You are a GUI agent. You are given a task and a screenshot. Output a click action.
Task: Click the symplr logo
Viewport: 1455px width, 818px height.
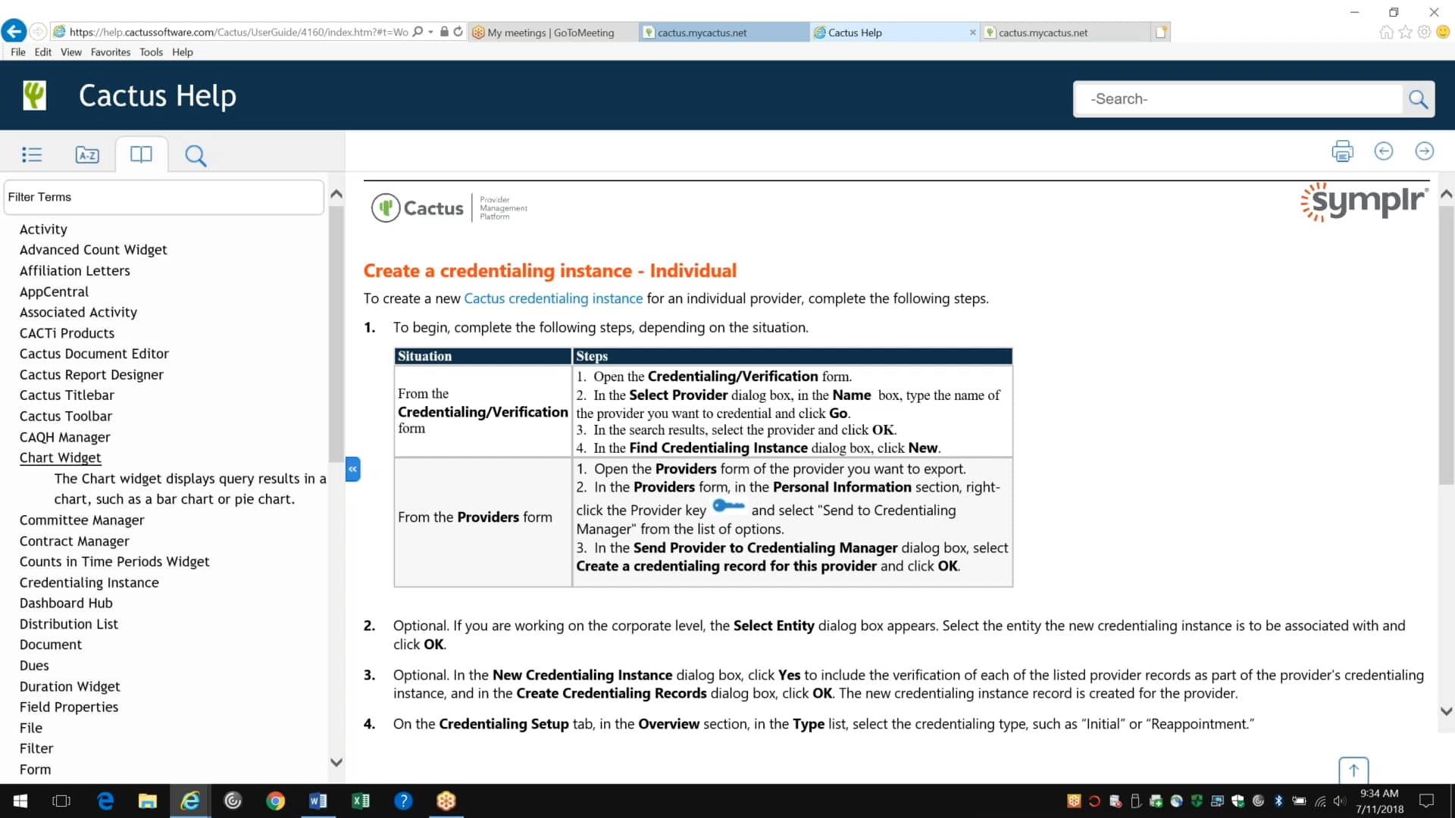click(1364, 201)
